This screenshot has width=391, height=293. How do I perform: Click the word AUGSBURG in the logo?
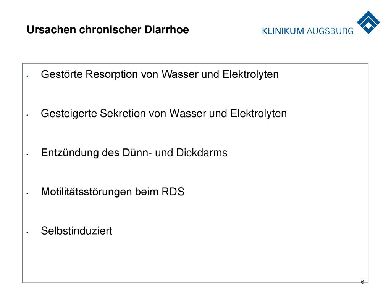[x=330, y=31]
